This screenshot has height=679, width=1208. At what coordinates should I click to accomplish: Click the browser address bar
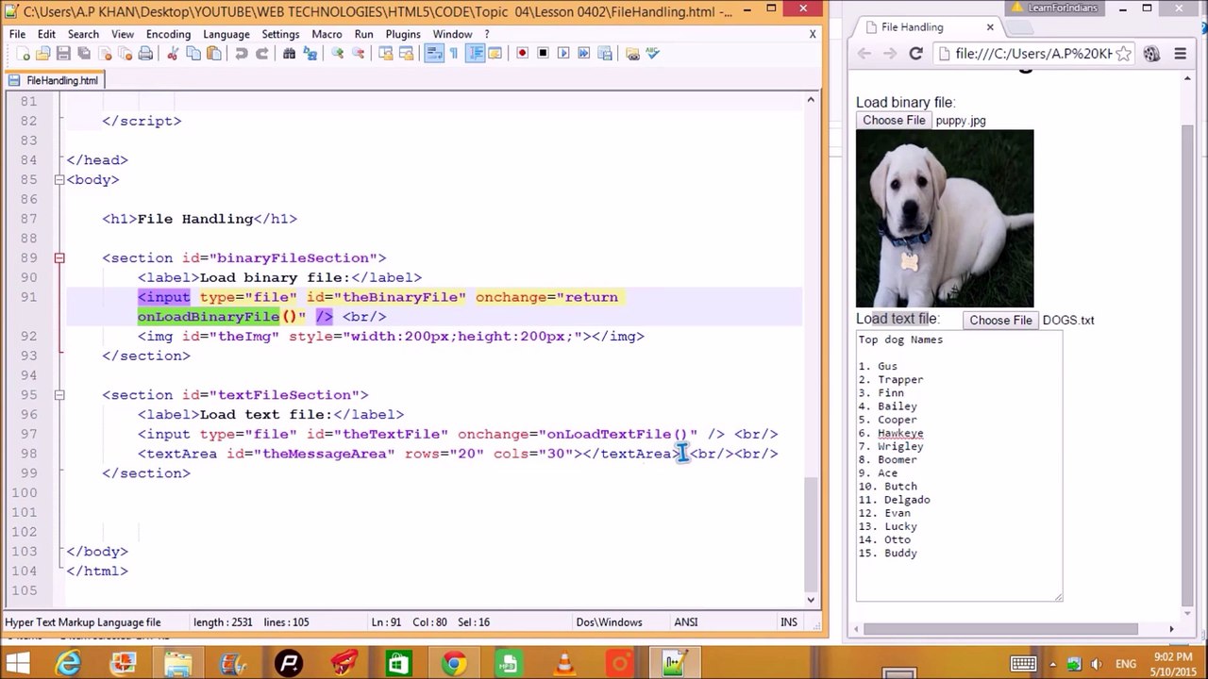pos(1034,54)
